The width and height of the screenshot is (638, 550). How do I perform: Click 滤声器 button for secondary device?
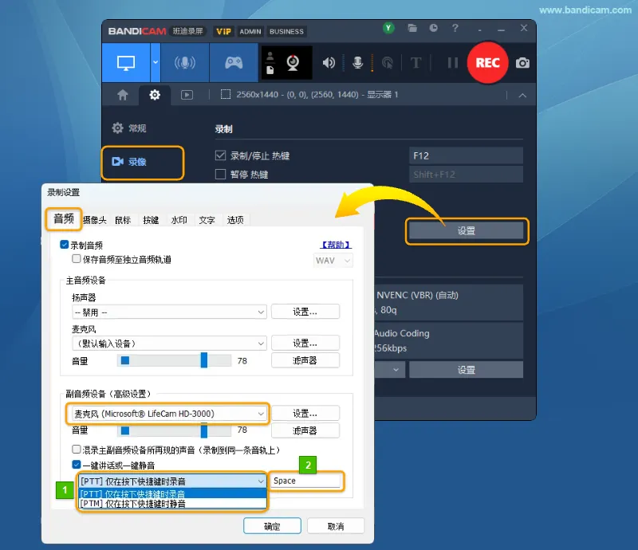[x=305, y=430]
